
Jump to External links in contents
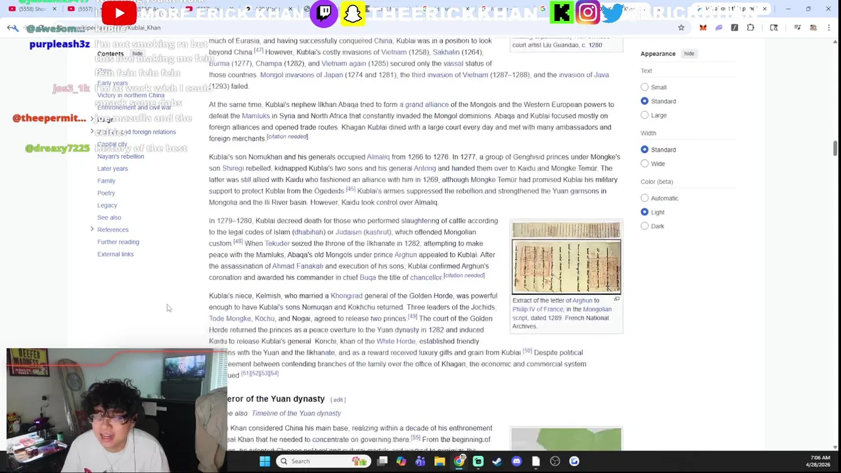click(115, 254)
